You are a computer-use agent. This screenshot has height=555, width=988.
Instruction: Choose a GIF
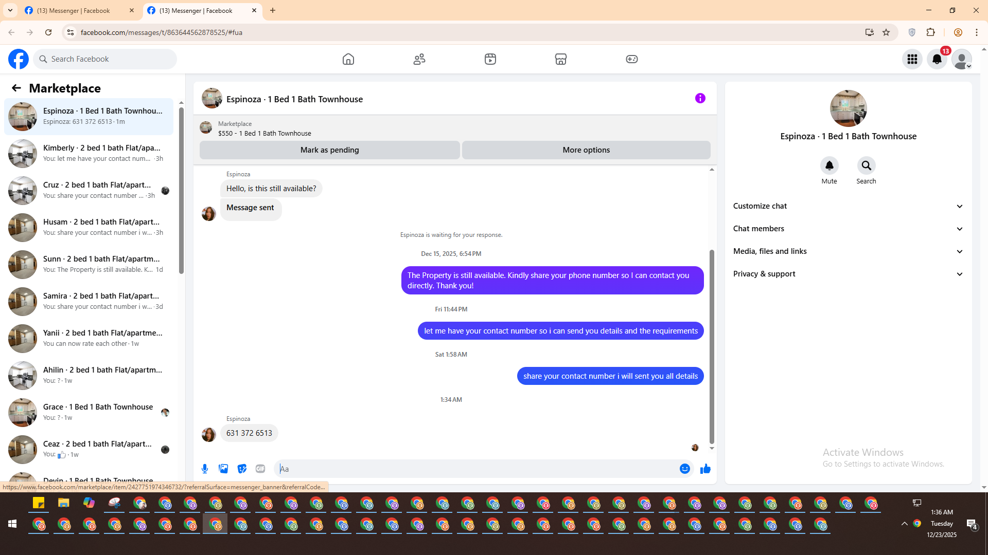coord(260,469)
